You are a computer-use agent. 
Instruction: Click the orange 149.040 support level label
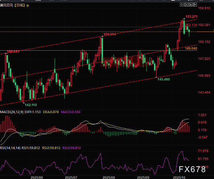tap(191, 48)
